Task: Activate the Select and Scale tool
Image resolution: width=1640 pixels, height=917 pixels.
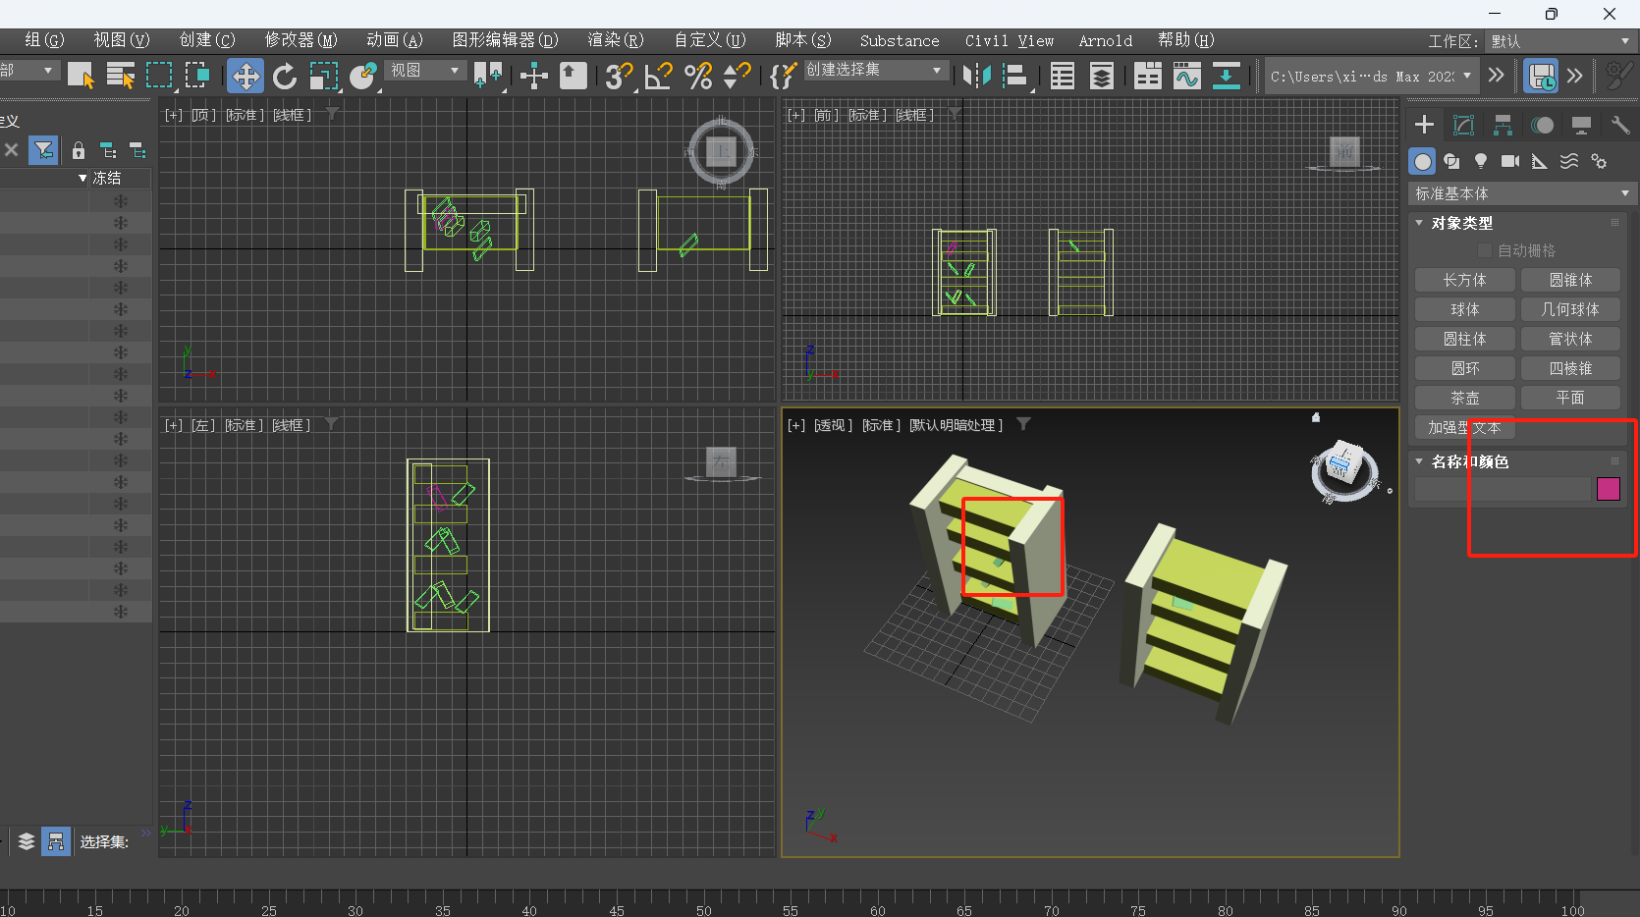Action: click(x=323, y=76)
